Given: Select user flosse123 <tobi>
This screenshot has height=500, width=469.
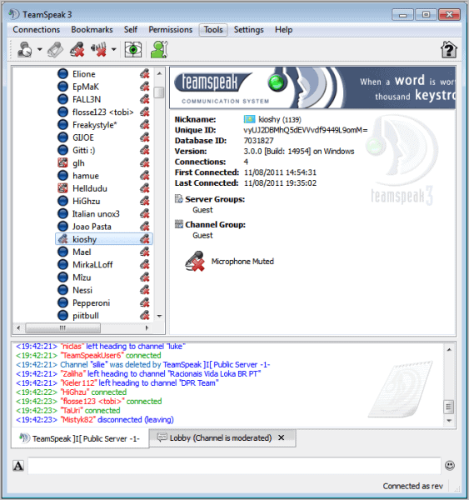Looking at the screenshot, I should coord(102,112).
